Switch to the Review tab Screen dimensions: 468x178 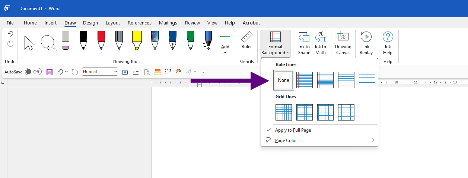[192, 23]
